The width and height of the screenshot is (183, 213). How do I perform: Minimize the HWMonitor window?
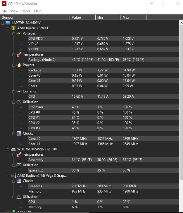(x=151, y=4)
